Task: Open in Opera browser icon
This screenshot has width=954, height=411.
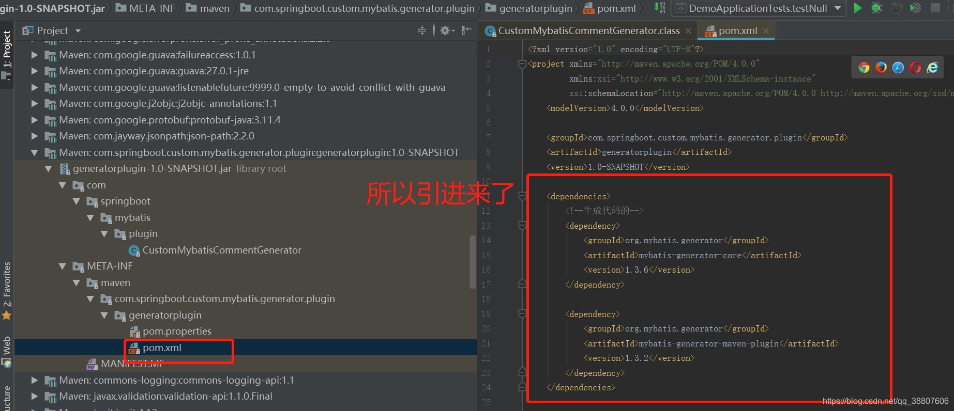Action: pyautogui.click(x=915, y=68)
